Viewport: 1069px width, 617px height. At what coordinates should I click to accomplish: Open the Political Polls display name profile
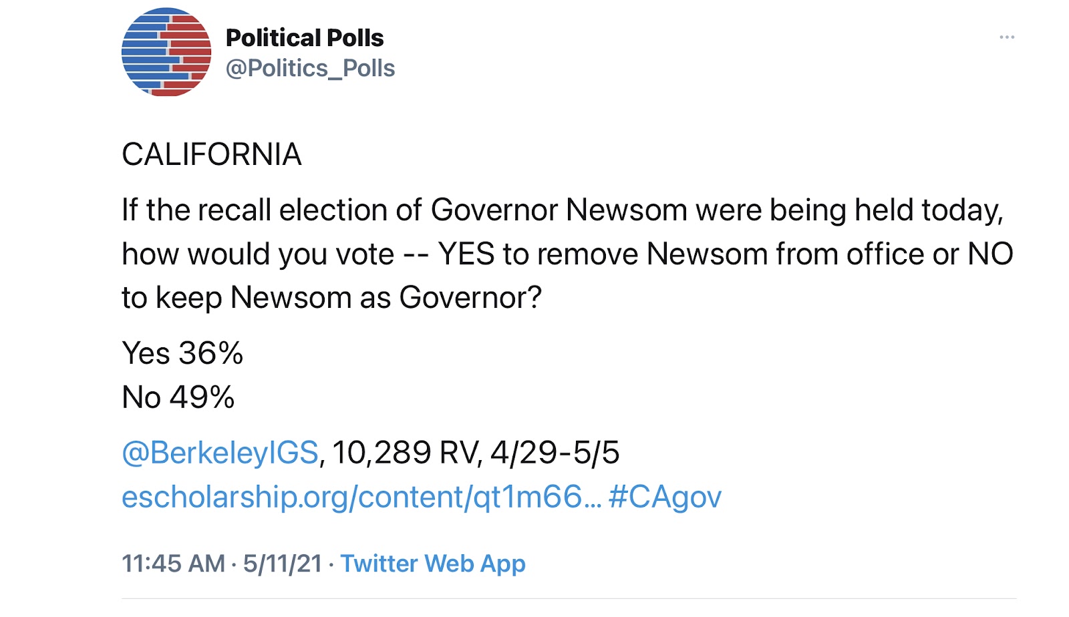(x=305, y=38)
